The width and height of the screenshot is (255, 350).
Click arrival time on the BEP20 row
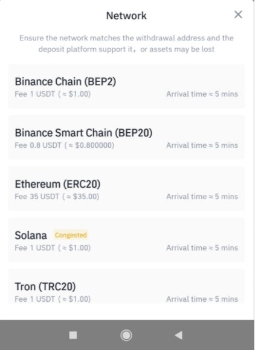click(202, 145)
